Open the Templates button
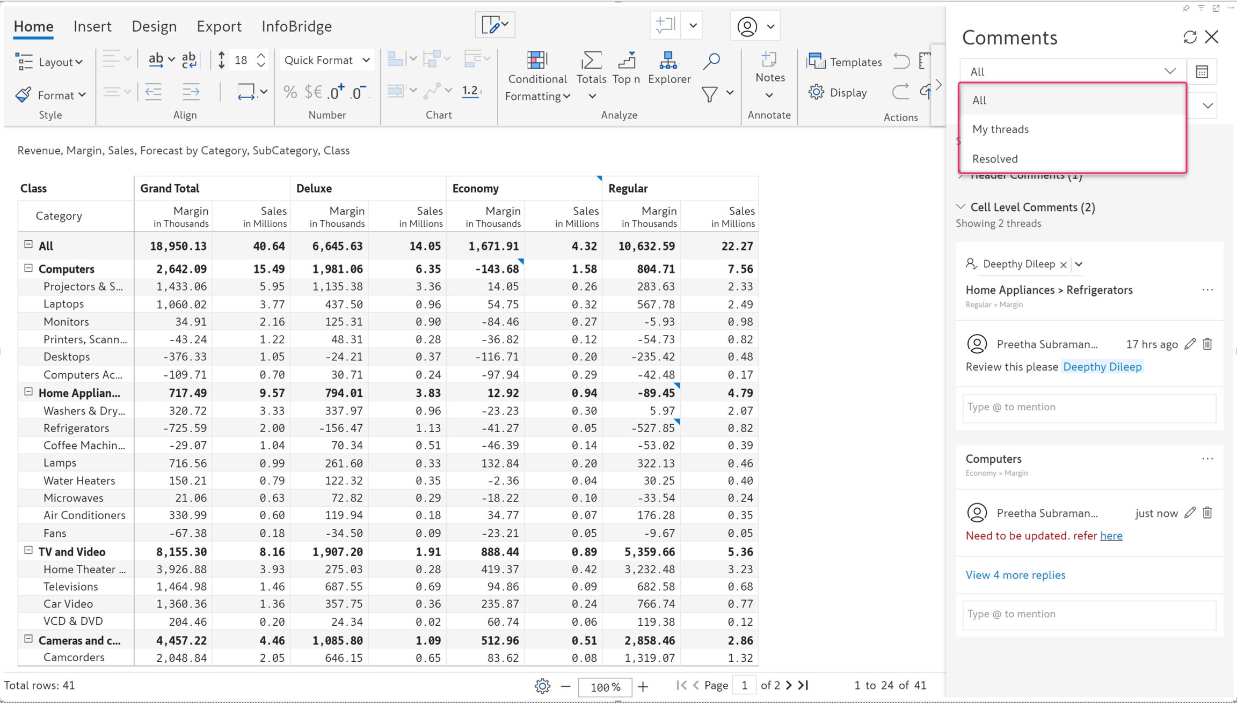Image resolution: width=1237 pixels, height=703 pixels. click(x=845, y=62)
